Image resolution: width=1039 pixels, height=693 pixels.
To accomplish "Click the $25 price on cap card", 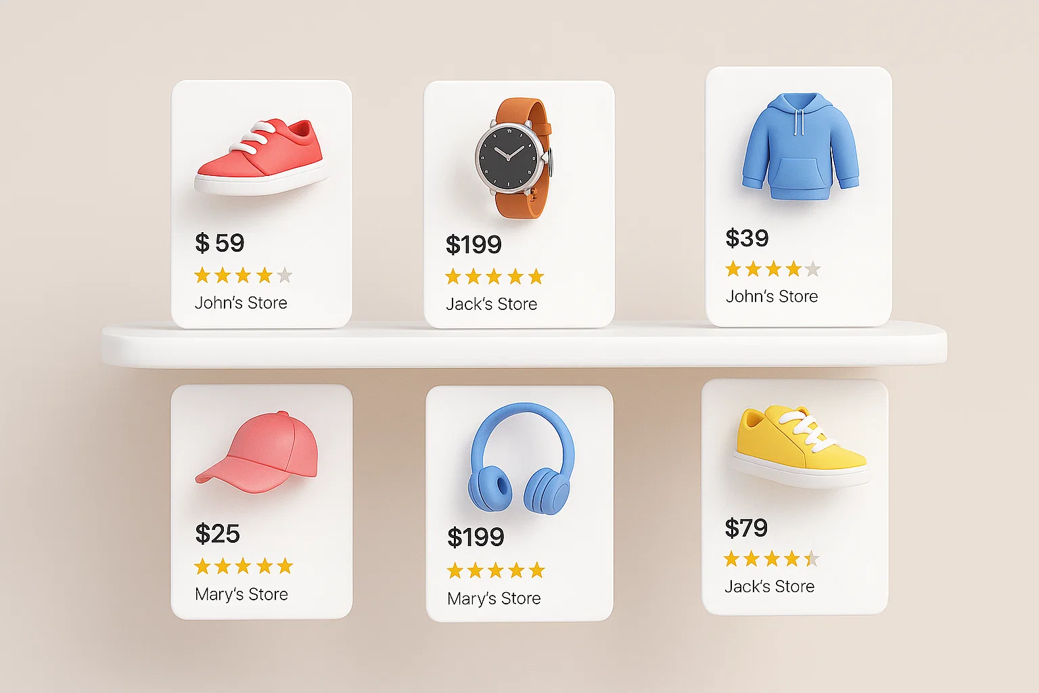I will (x=218, y=534).
